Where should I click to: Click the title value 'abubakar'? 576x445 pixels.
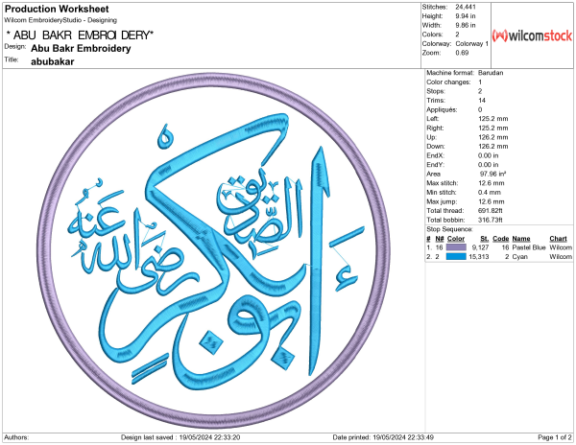[x=53, y=61]
